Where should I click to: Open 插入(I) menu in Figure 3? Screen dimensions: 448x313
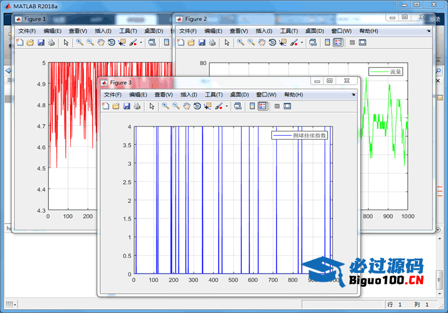coord(189,95)
